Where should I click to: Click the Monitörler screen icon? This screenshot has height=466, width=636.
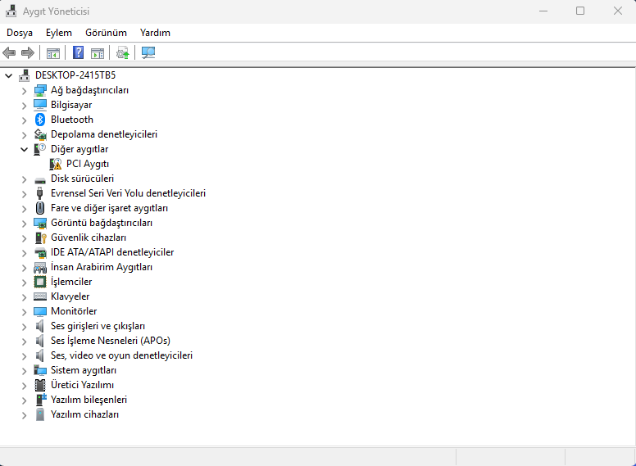(x=40, y=311)
